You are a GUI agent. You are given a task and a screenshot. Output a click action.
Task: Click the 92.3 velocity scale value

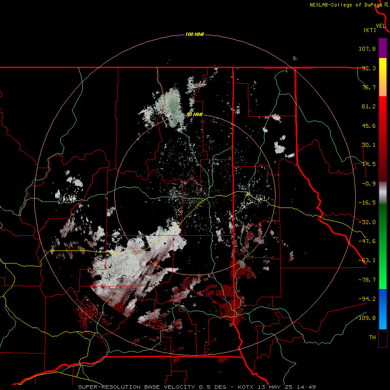tap(369, 68)
